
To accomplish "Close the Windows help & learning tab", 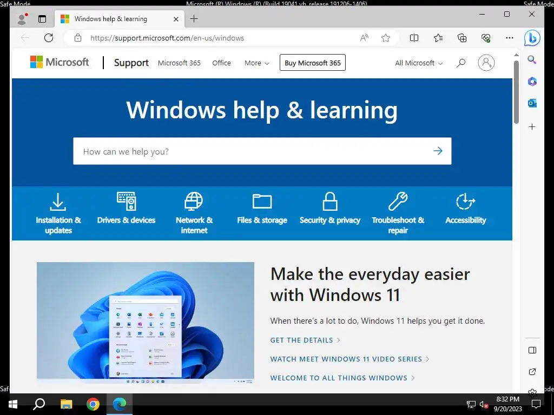I will (x=176, y=19).
